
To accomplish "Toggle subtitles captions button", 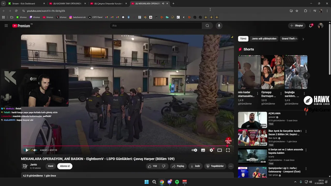I will pos(203,150).
